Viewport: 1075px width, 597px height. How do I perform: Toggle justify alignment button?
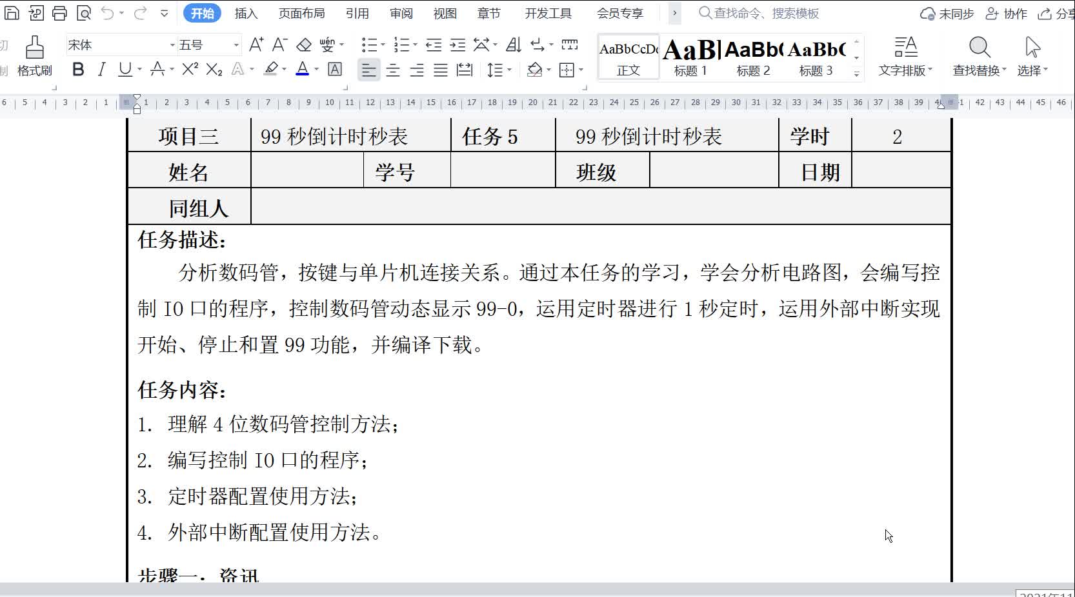(x=441, y=70)
